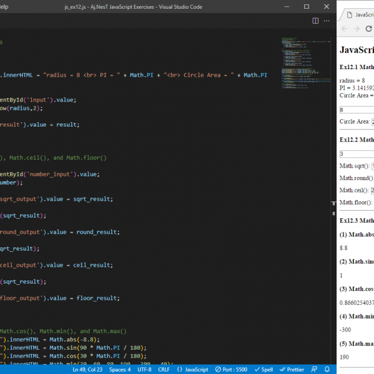Toggle the Spell checker in status bar
Screen dimensions: 374x374
click(x=264, y=369)
